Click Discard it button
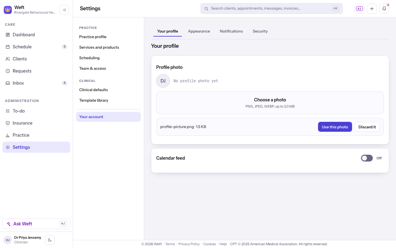 (x=367, y=127)
